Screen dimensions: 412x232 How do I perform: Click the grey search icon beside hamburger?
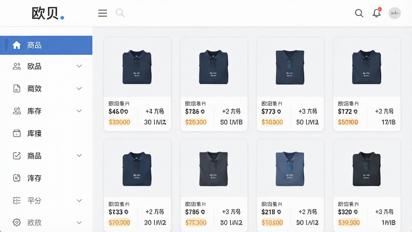coord(120,13)
